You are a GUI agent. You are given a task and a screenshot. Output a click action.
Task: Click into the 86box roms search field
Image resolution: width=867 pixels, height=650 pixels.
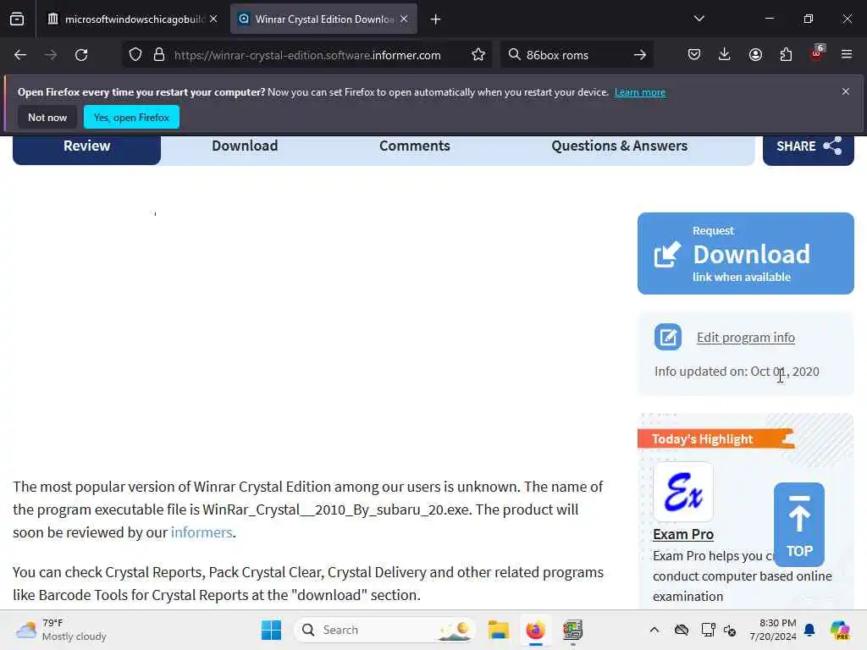pyautogui.click(x=575, y=55)
